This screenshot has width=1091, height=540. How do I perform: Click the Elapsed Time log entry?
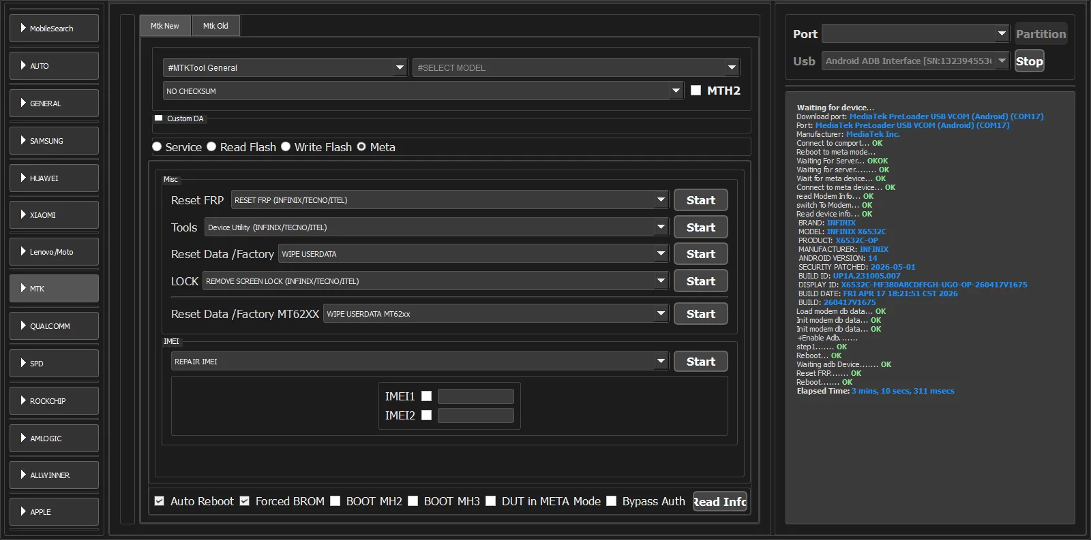(x=876, y=391)
